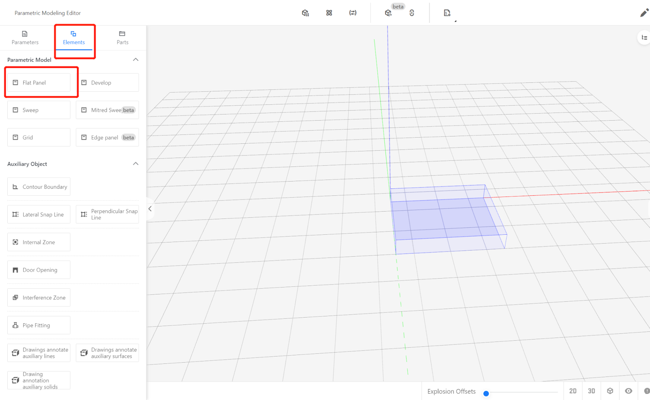Toggle visibility with the eye icon
The width and height of the screenshot is (650, 400).
(x=628, y=391)
